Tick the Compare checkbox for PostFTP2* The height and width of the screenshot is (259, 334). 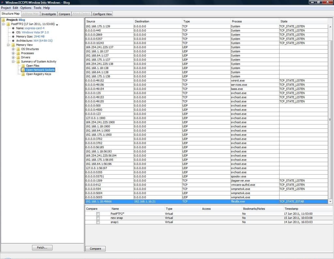(x=98, y=214)
